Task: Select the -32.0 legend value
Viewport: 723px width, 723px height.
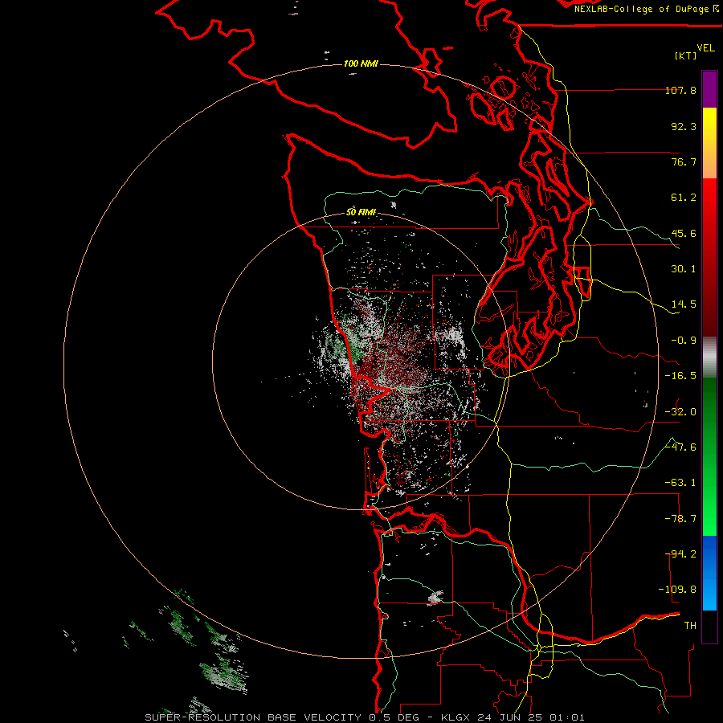Action: (x=680, y=412)
